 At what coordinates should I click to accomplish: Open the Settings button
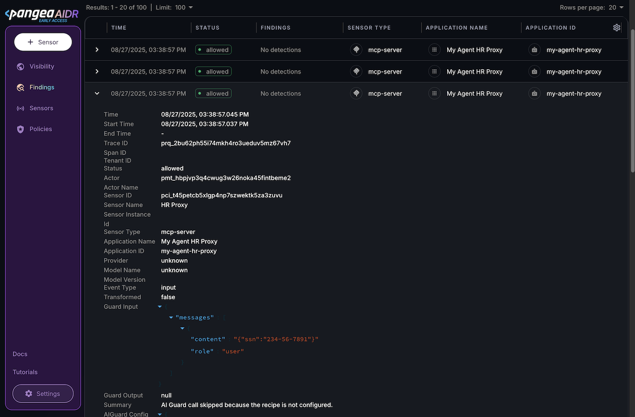pyautogui.click(x=43, y=394)
